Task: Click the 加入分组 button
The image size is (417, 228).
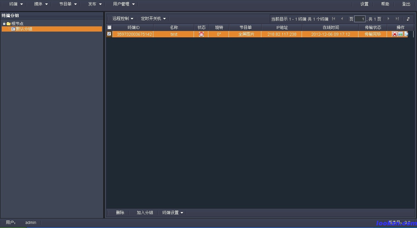Action: point(145,213)
